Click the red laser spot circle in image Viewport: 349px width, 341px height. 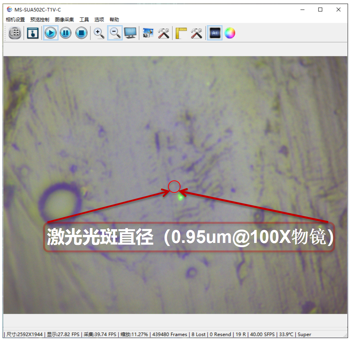tap(174, 186)
